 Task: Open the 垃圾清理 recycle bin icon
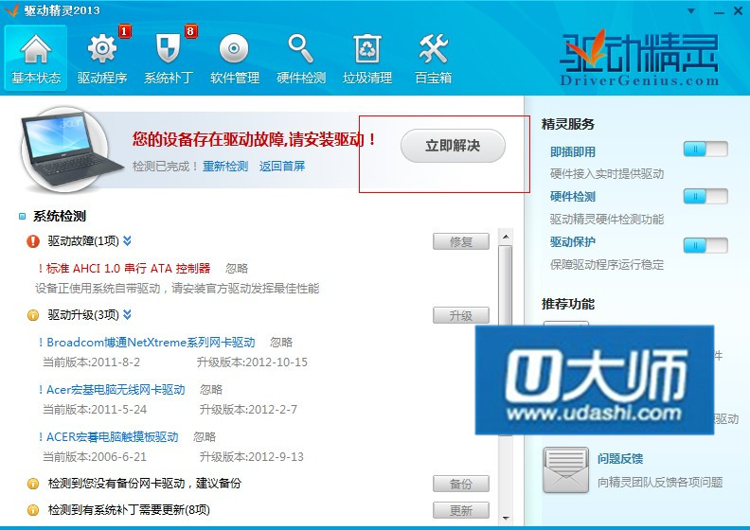pyautogui.click(x=367, y=47)
